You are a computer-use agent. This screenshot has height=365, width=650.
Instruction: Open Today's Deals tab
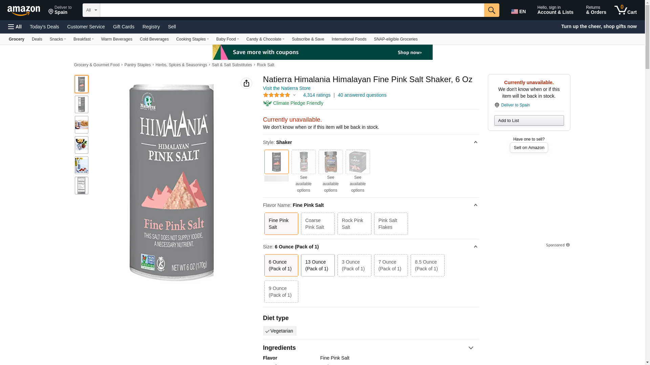click(x=44, y=27)
